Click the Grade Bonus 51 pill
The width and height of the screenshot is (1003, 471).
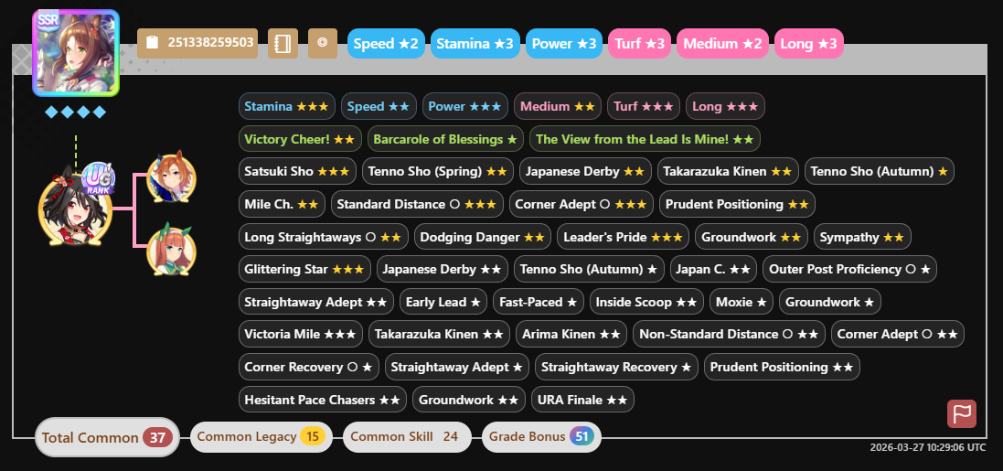(541, 436)
